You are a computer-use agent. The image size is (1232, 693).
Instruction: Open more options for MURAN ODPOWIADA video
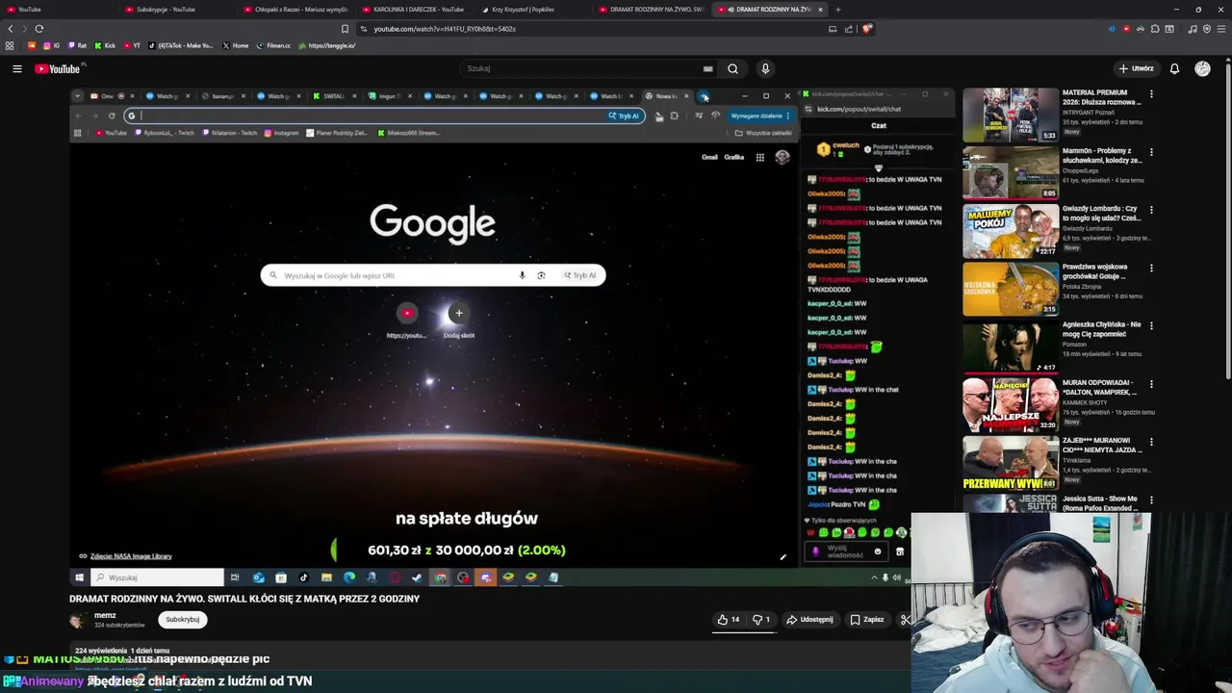(x=1151, y=383)
